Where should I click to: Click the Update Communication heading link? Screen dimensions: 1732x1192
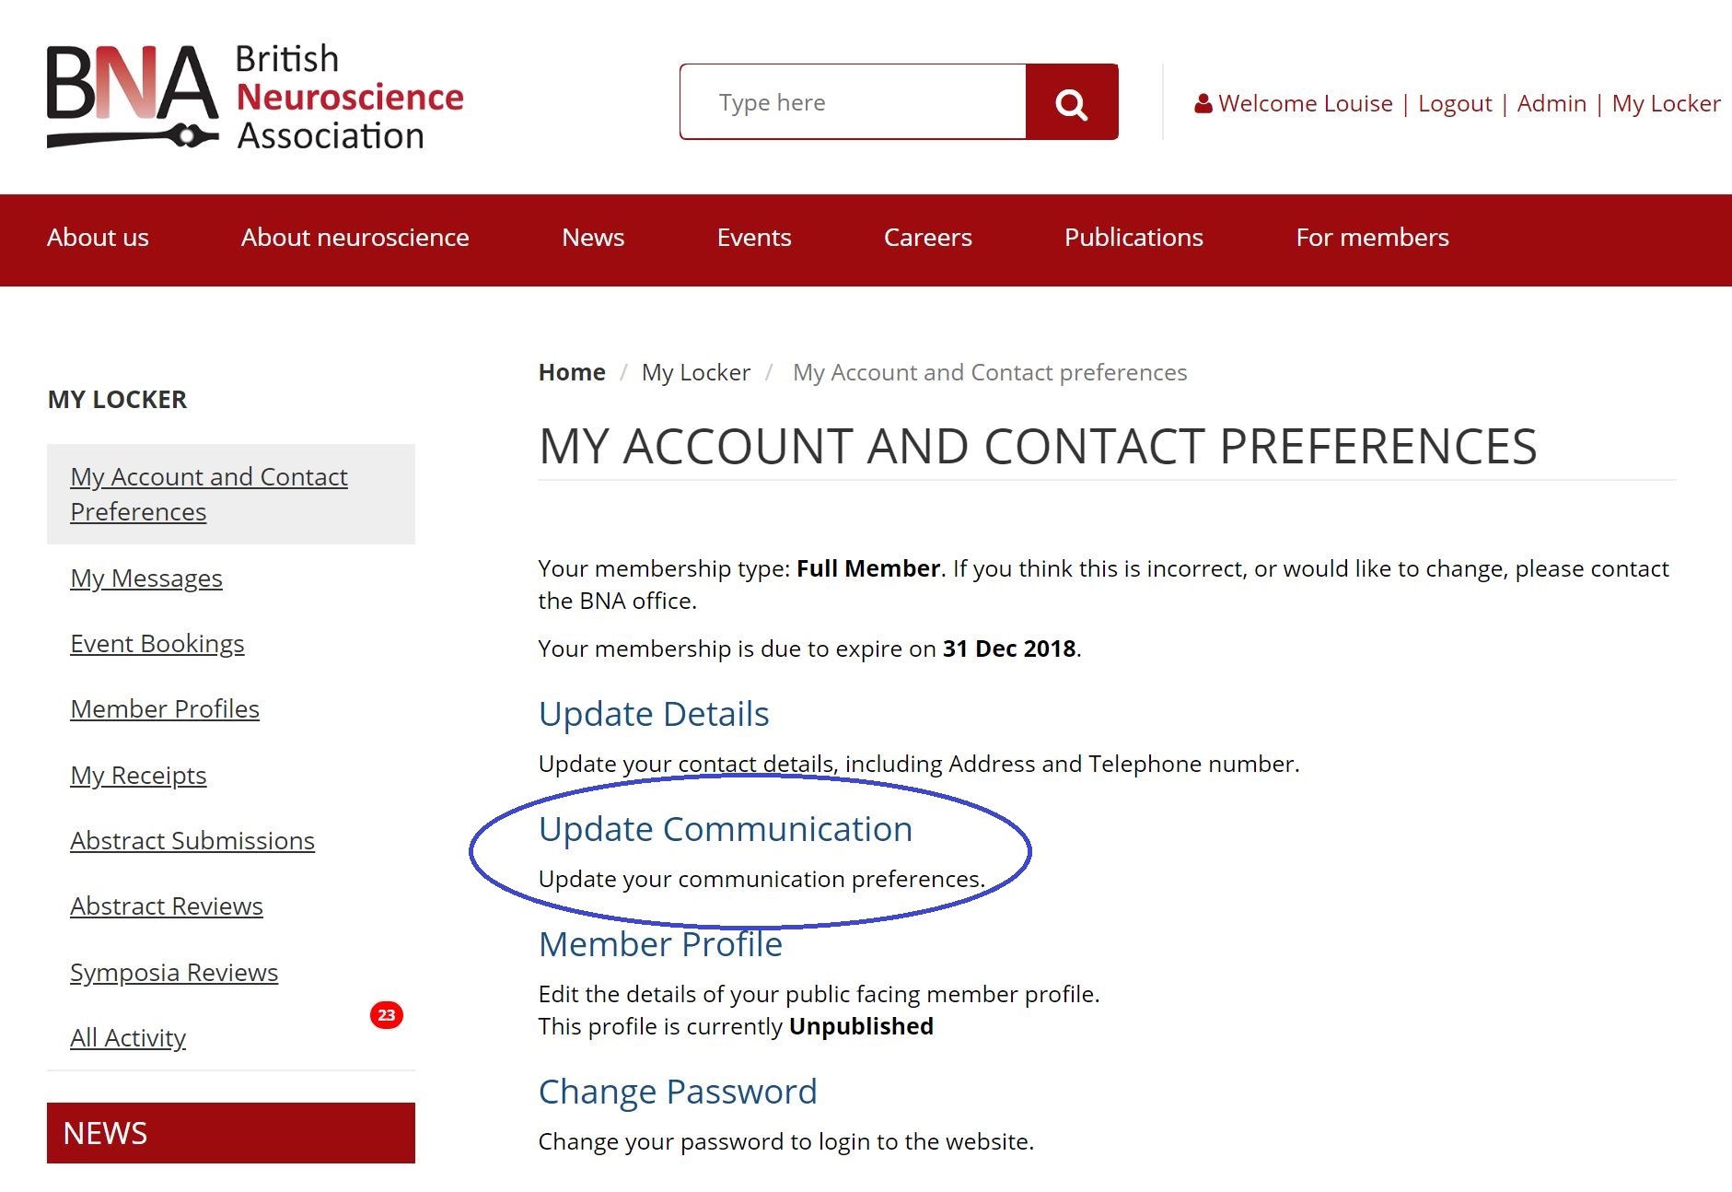point(726,829)
